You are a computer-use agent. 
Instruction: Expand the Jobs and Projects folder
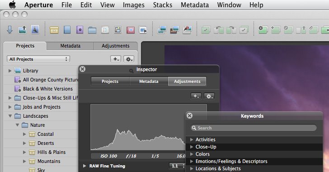click(x=10, y=107)
